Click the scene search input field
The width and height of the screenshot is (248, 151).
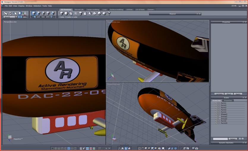(220, 139)
